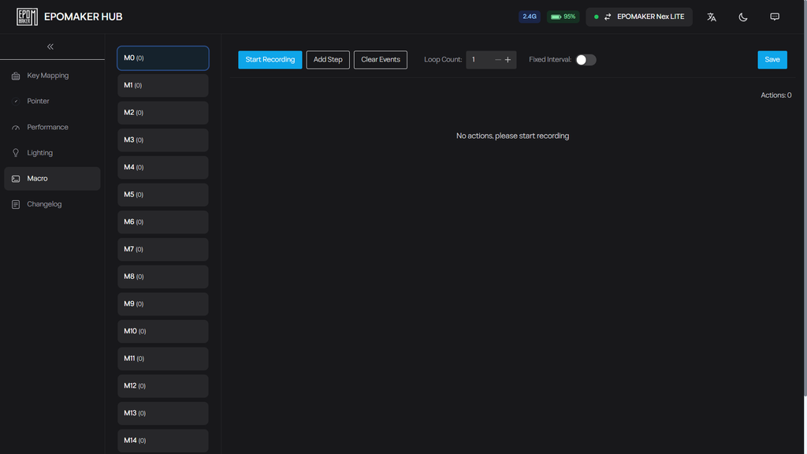Click the Lighting bulb icon

pos(16,153)
